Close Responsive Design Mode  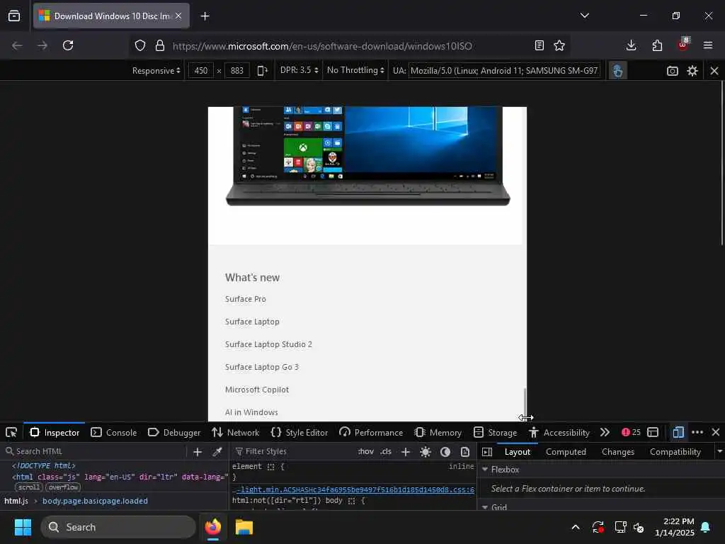(x=714, y=71)
